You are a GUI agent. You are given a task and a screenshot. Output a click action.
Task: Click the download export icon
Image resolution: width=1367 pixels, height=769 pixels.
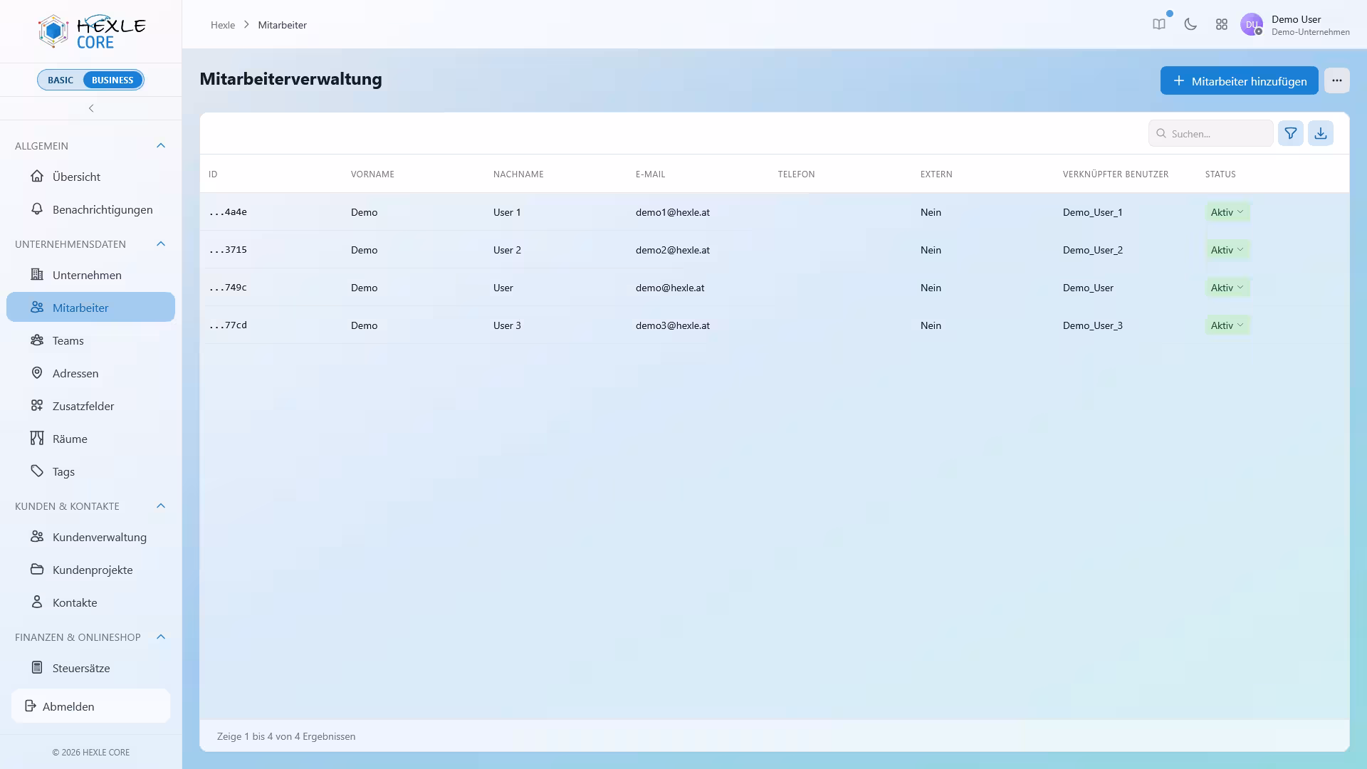pos(1320,133)
